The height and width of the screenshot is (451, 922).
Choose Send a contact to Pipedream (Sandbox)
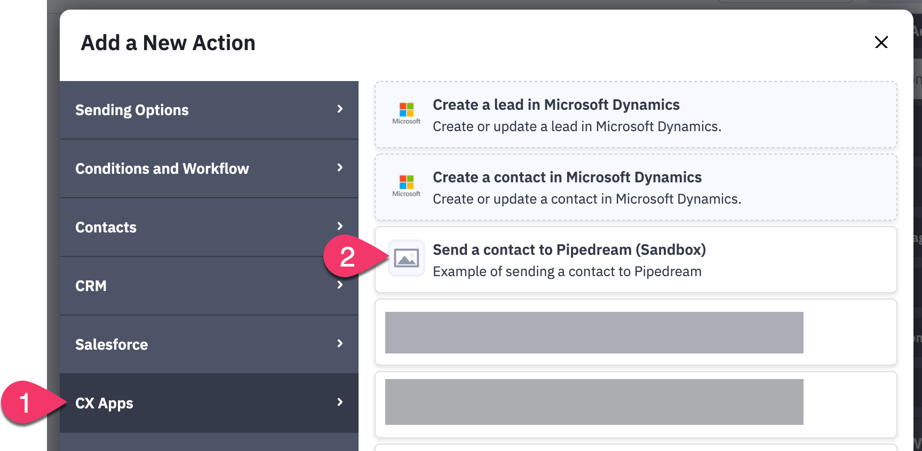pos(636,260)
